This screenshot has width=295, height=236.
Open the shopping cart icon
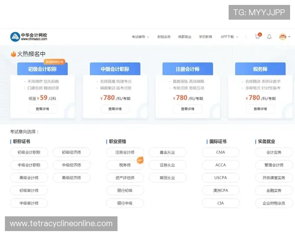pos(257,37)
